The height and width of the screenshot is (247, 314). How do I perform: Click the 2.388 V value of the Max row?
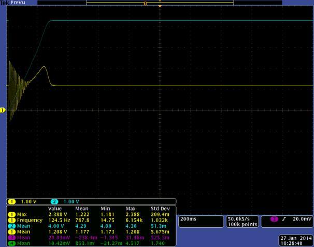[58, 214]
